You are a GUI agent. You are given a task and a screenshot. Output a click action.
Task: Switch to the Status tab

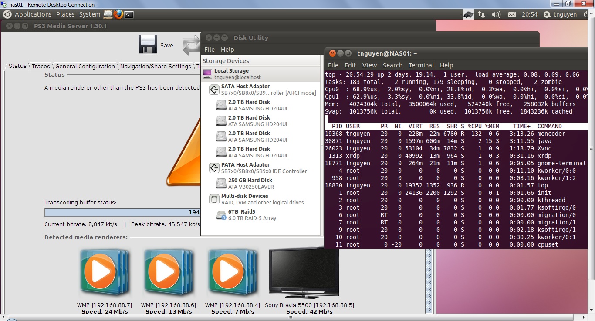[17, 66]
